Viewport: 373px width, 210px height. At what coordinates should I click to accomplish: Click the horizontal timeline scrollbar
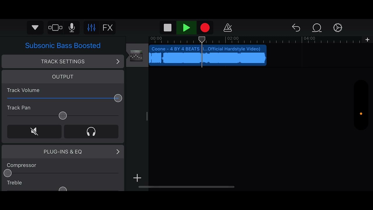click(x=186, y=187)
